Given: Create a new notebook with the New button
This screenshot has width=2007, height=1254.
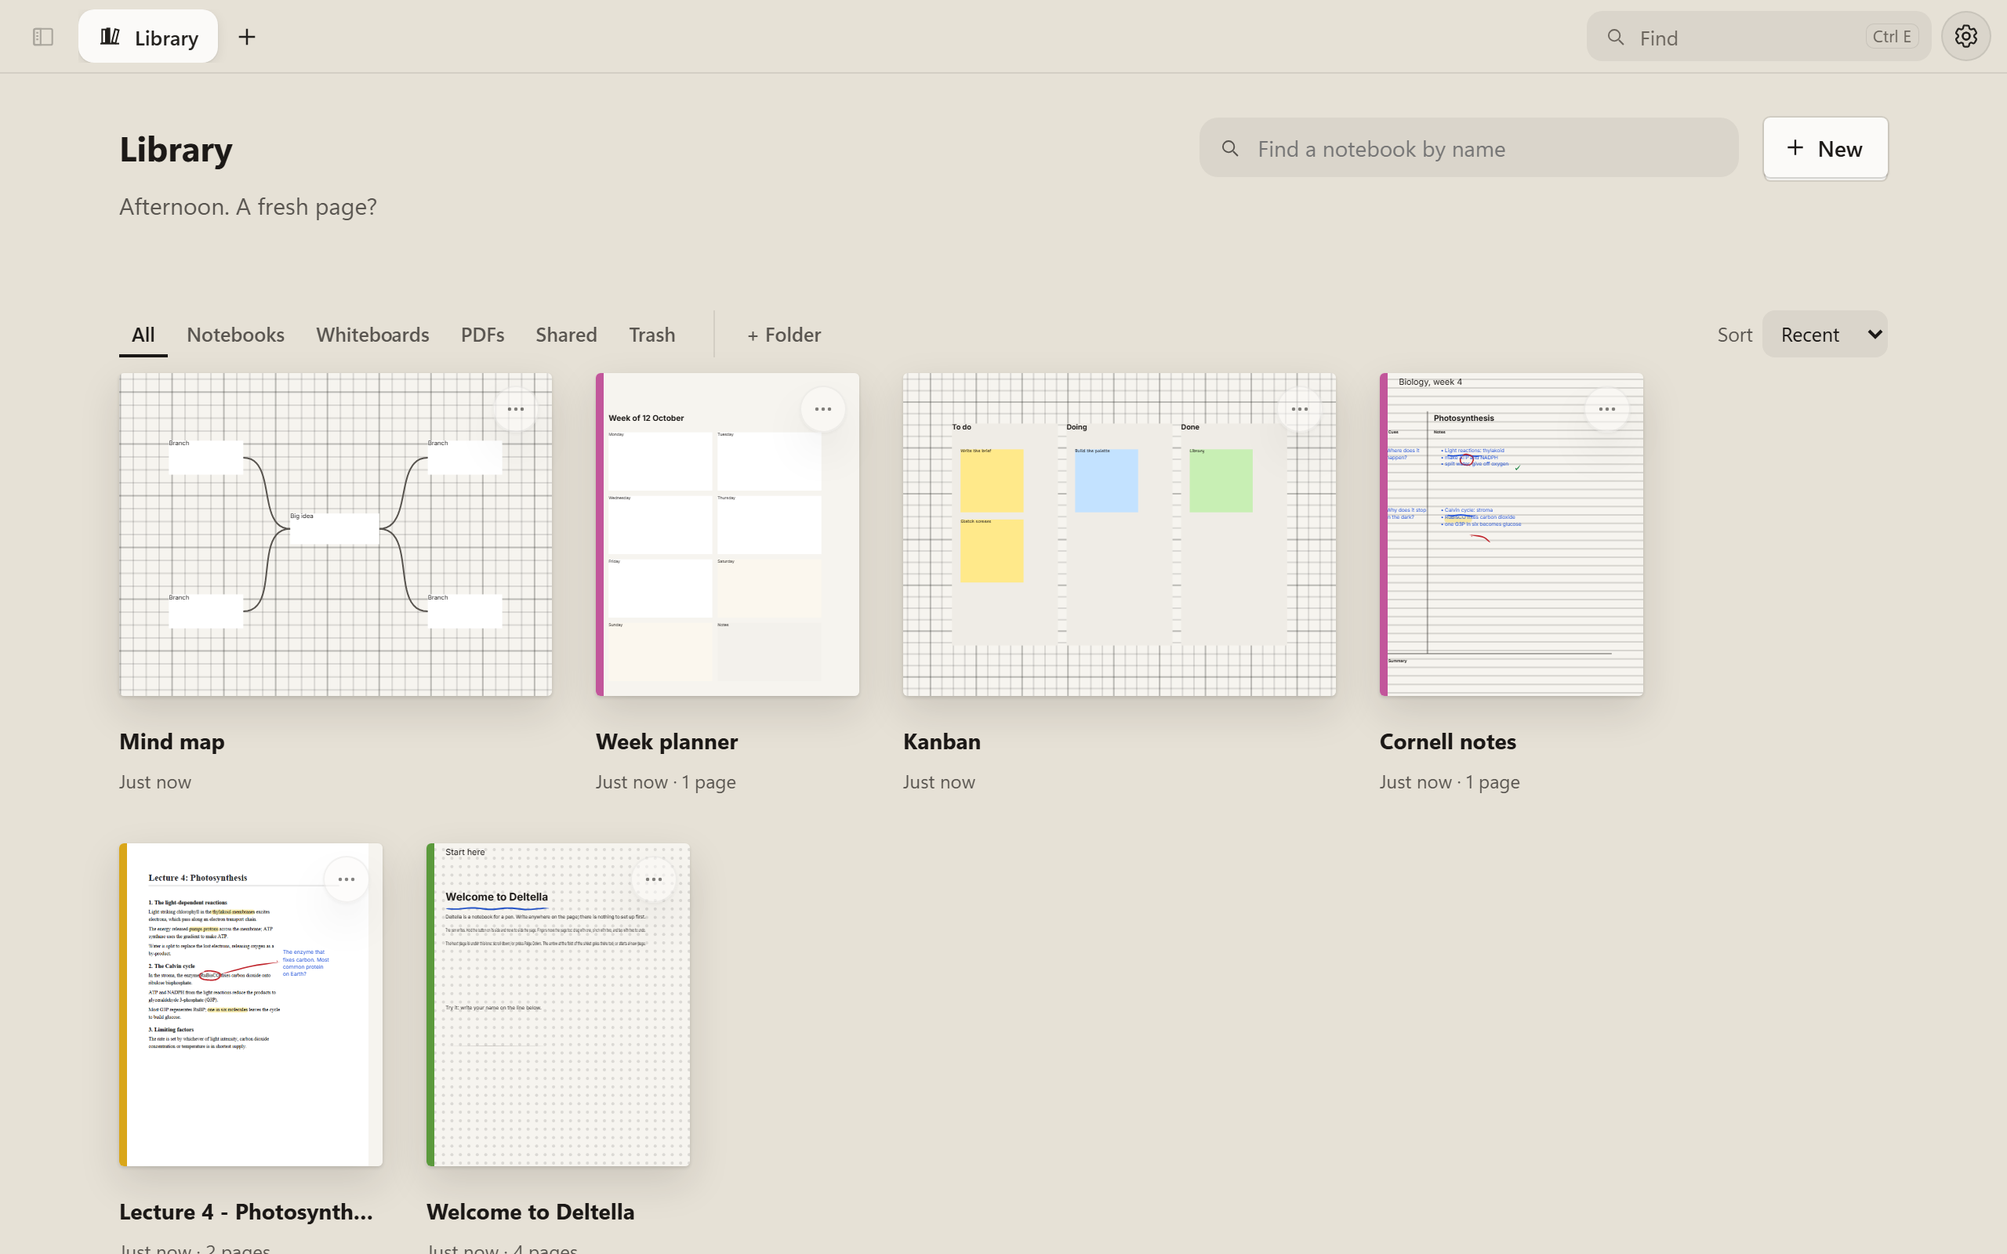Looking at the screenshot, I should [x=1824, y=147].
